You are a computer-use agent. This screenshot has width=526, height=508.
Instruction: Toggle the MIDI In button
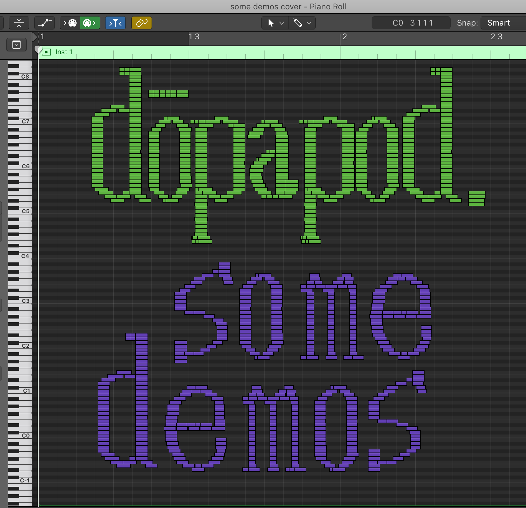(70, 23)
